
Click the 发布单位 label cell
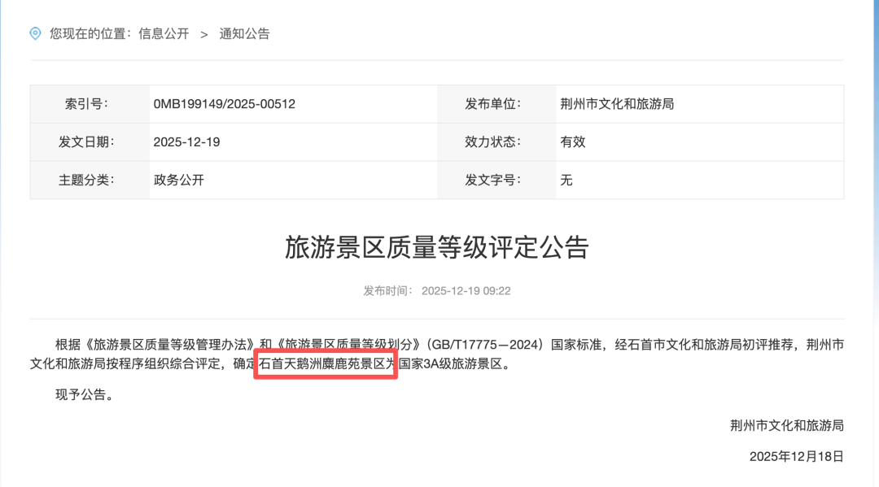click(492, 104)
